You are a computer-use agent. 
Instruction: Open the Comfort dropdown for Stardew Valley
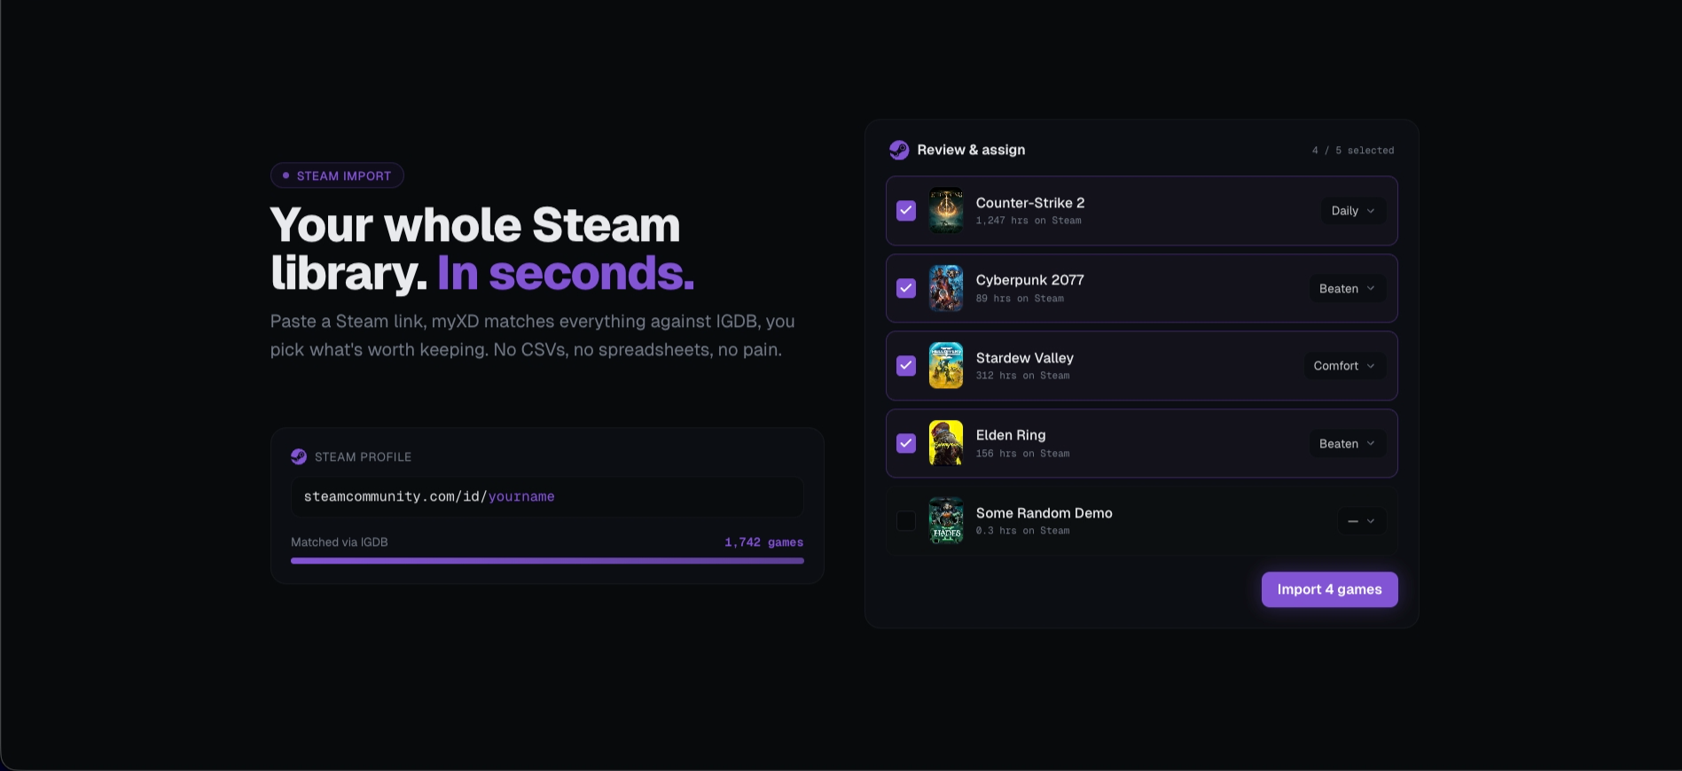click(1344, 365)
